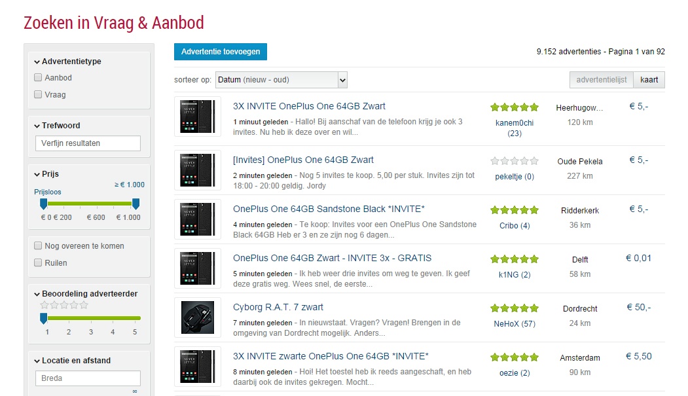Click empty star rating of pekeltje
This screenshot has height=396, width=688.
[515, 161]
